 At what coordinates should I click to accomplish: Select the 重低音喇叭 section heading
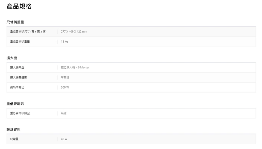pyautogui.click(x=15, y=104)
